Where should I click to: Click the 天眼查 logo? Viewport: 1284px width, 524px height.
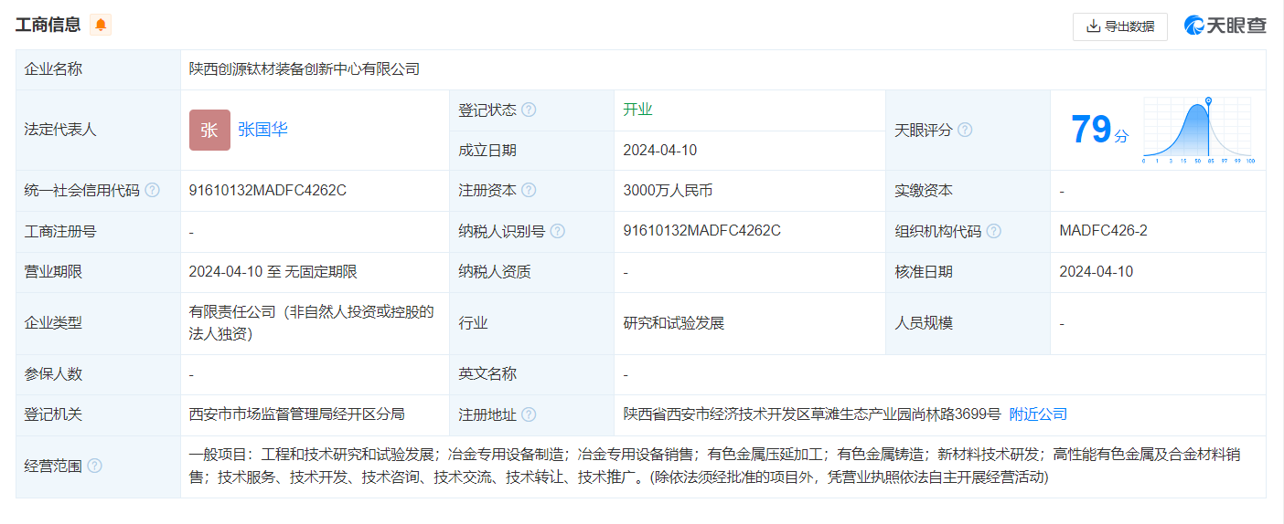tap(1225, 26)
